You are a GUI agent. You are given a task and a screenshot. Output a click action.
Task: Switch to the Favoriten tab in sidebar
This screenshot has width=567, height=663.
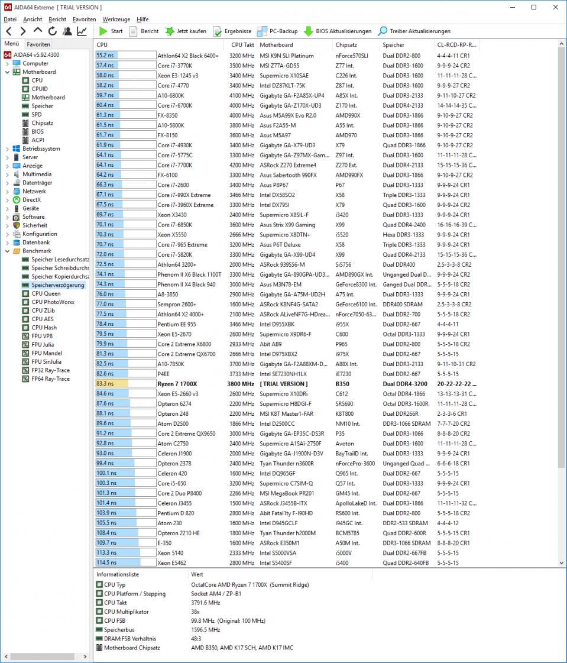(x=38, y=44)
